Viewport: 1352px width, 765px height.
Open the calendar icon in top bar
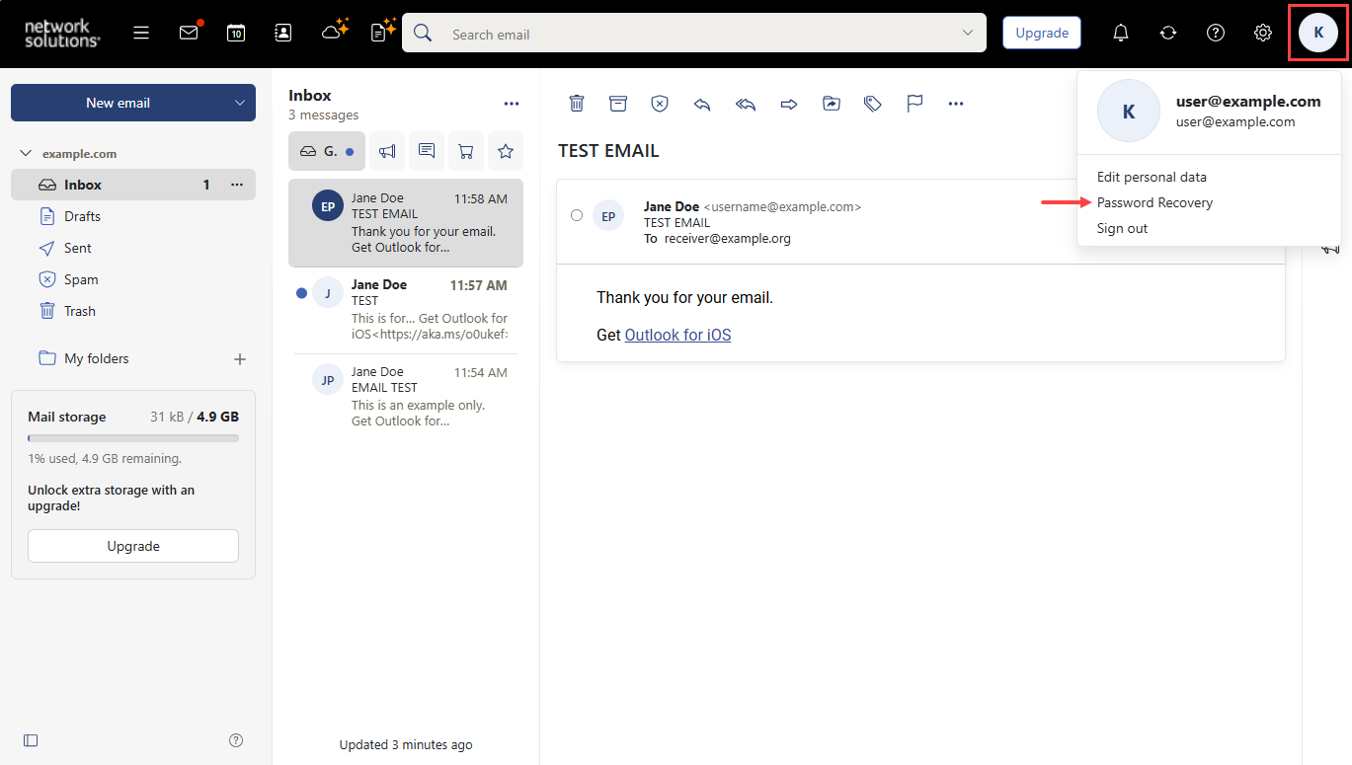click(236, 33)
